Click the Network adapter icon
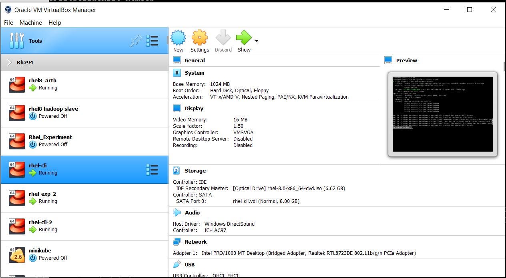Image resolution: width=506 pixels, height=278 pixels. tap(177, 242)
